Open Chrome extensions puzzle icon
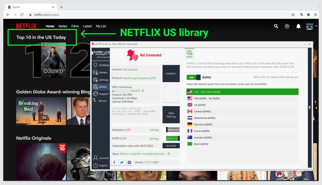Viewport: 322px width, 185px height. pyautogui.click(x=308, y=15)
